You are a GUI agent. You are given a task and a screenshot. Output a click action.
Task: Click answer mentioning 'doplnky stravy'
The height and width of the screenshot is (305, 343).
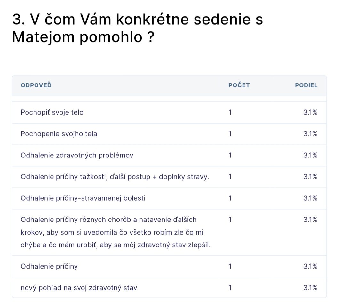click(115, 177)
